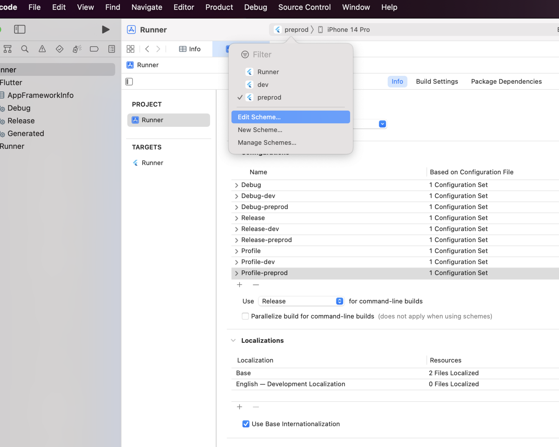Open the Info editor tab

click(190, 49)
